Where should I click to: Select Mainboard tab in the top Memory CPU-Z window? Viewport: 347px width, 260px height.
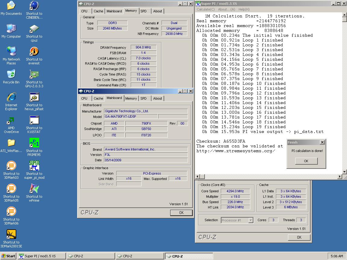pos(114,11)
